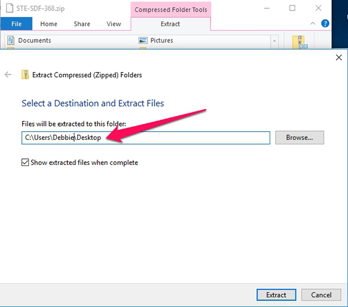Open the File menu
The height and width of the screenshot is (307, 348).
point(16,24)
